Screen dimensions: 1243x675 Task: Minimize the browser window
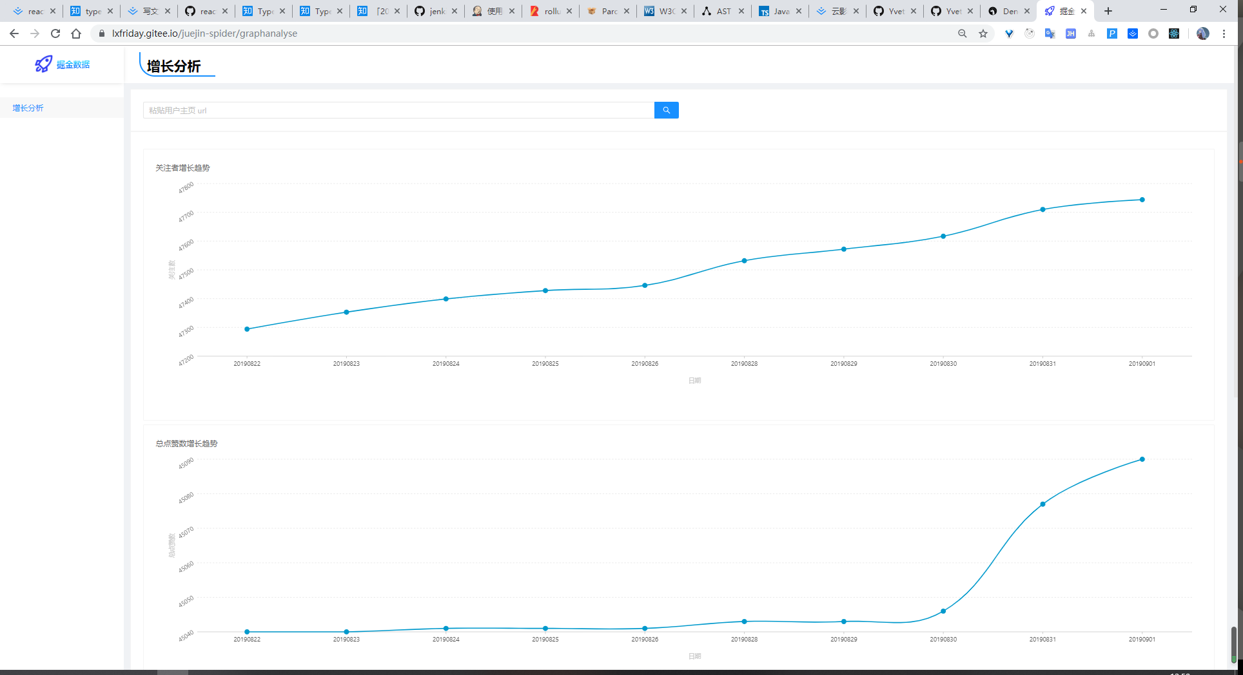tap(1164, 10)
